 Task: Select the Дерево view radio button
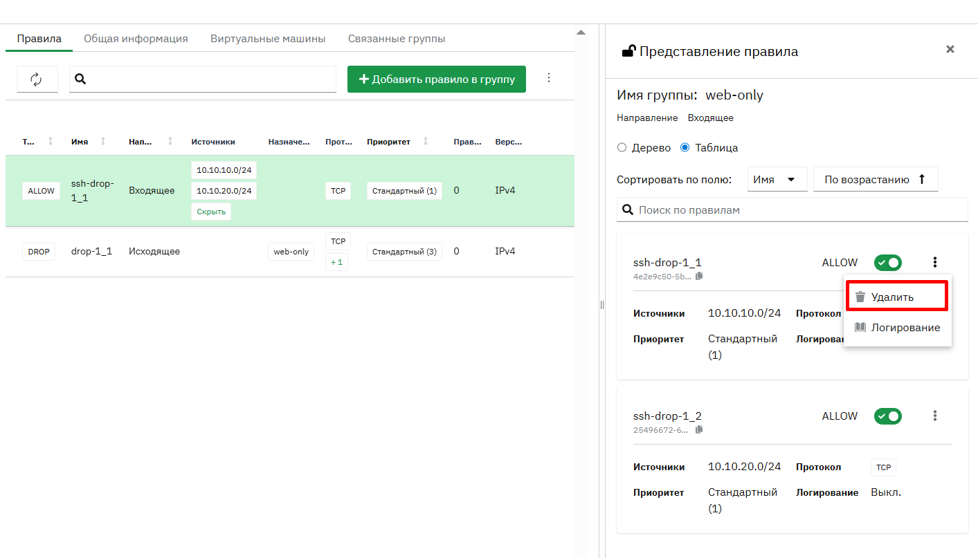tap(622, 147)
